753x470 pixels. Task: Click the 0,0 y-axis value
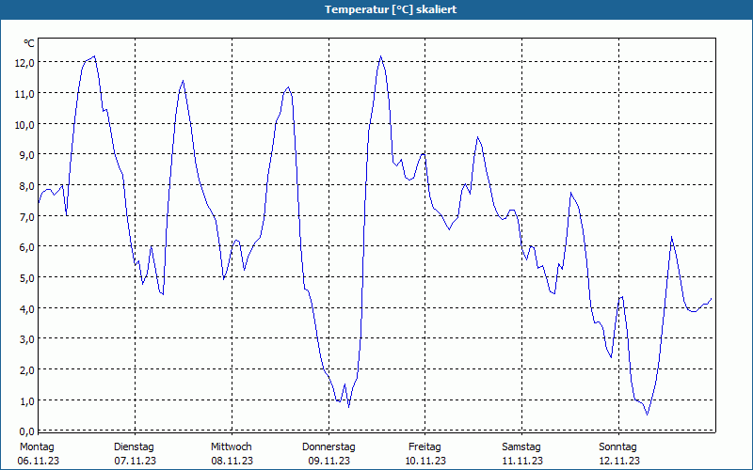[26, 431]
